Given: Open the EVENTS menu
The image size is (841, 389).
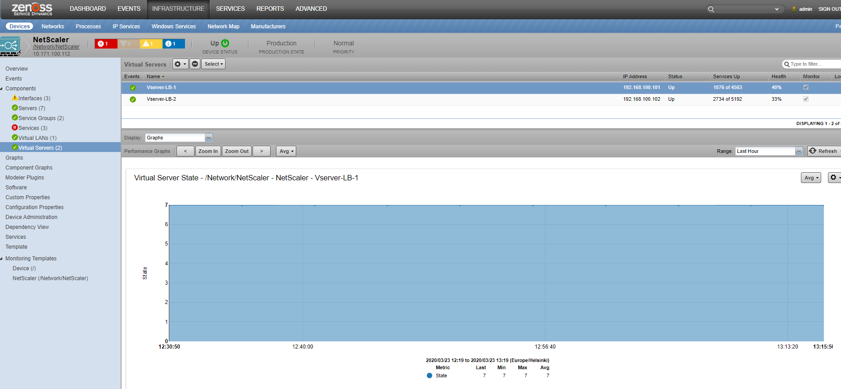Looking at the screenshot, I should (x=129, y=9).
